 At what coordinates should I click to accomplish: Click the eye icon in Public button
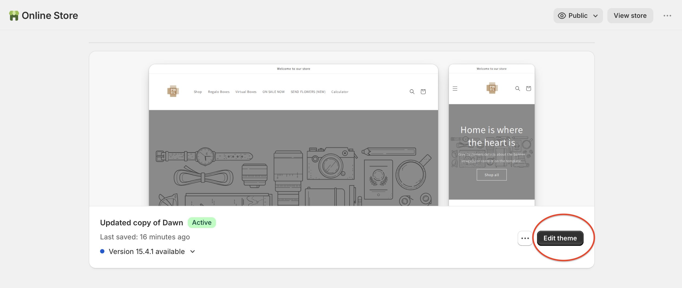coord(562,16)
